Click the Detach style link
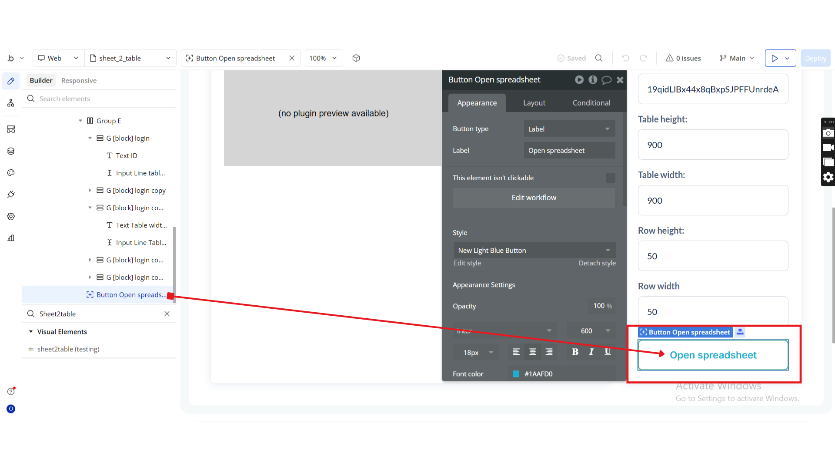The height and width of the screenshot is (469, 835). pyautogui.click(x=597, y=263)
